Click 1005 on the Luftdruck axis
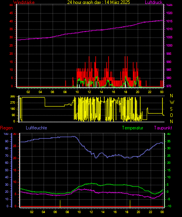The image size is (182, 217). click(169, 37)
